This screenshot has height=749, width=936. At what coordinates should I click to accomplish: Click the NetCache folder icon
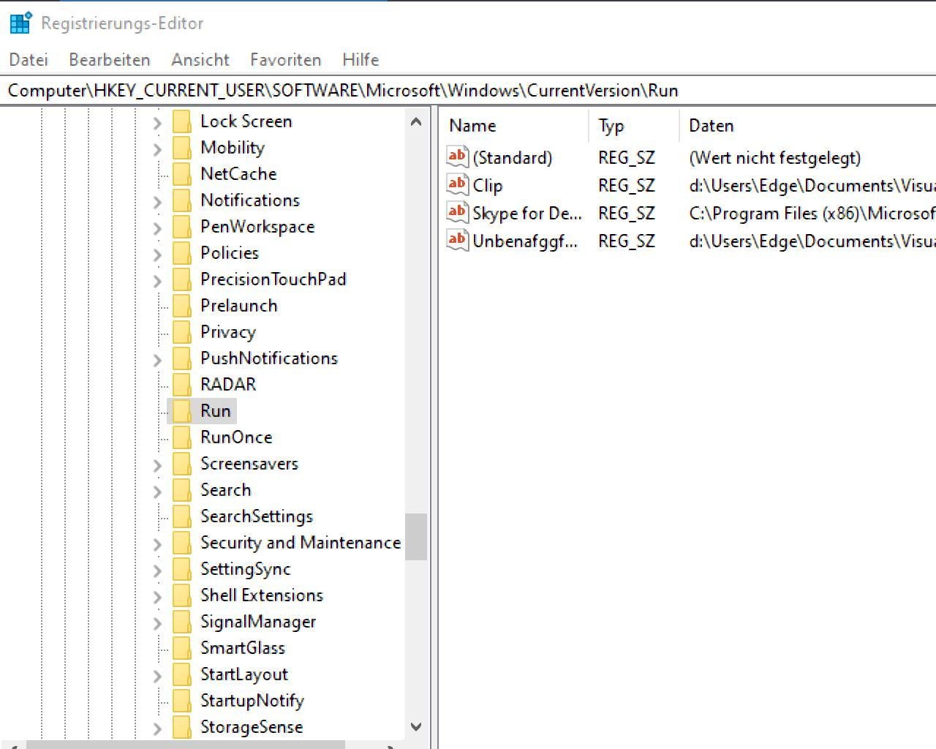click(182, 174)
